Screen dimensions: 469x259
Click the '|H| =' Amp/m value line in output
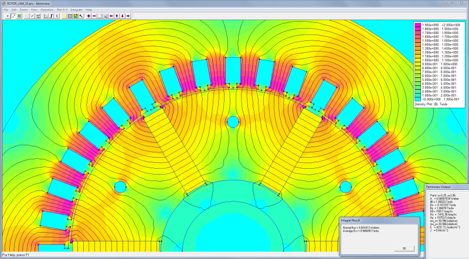(441, 212)
